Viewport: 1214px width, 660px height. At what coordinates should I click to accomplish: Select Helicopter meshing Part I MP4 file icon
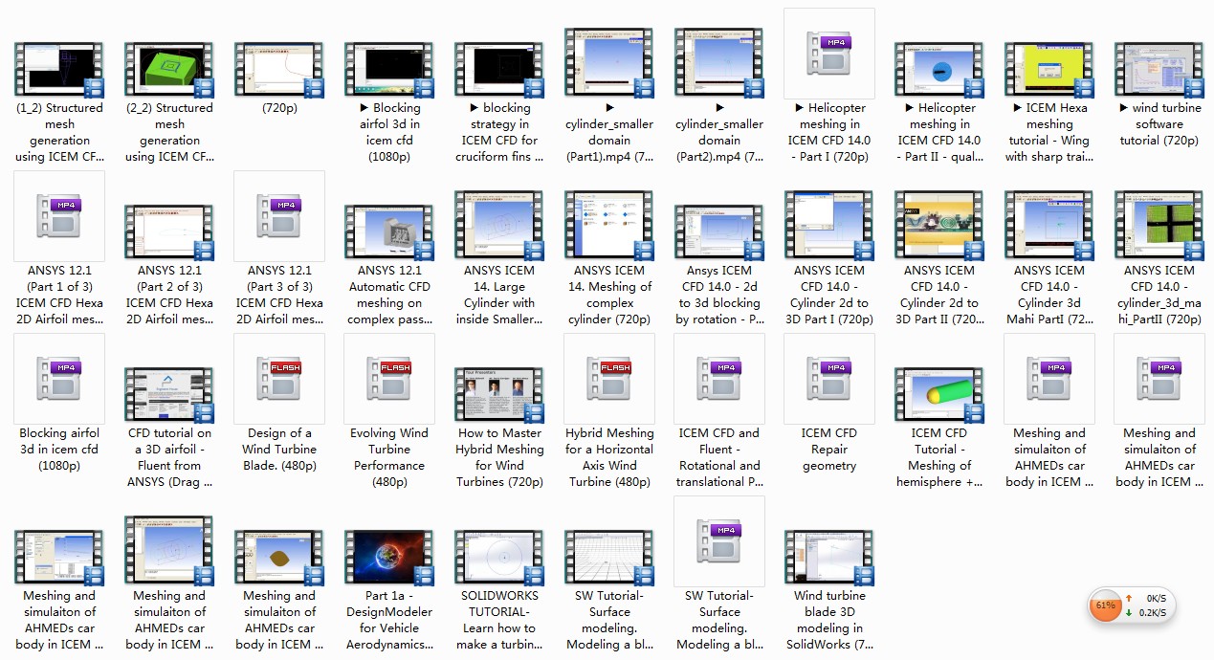coord(829,54)
